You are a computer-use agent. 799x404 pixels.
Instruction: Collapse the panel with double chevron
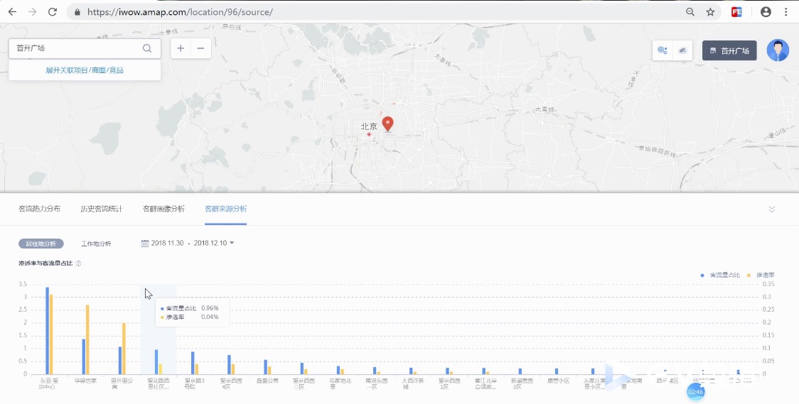(x=771, y=209)
